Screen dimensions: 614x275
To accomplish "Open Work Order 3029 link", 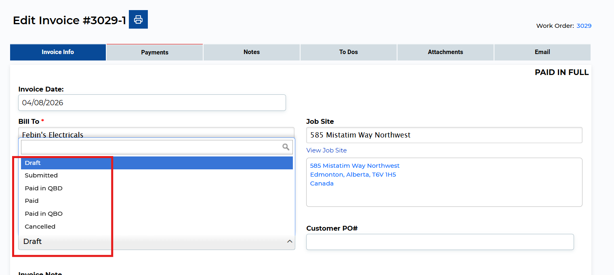I will click(584, 26).
